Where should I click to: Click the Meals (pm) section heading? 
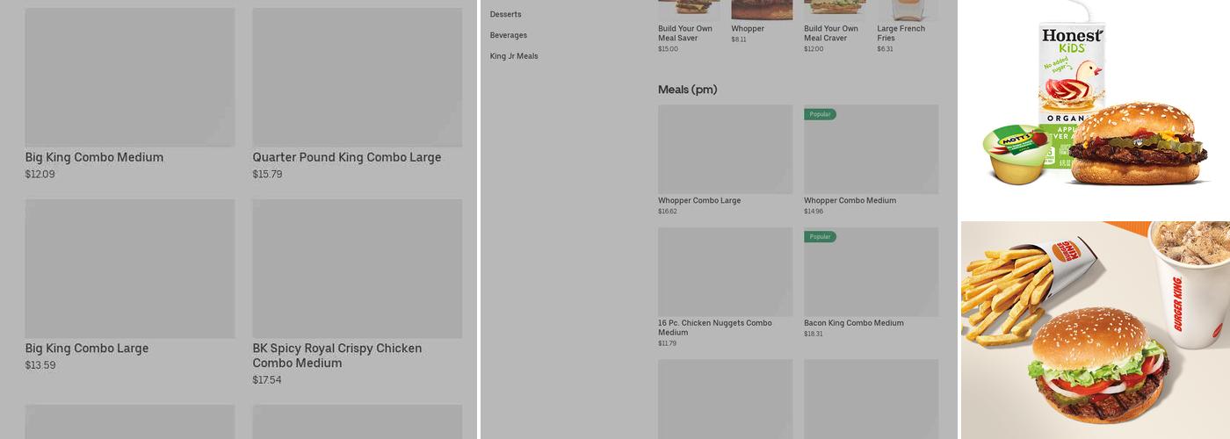[688, 90]
